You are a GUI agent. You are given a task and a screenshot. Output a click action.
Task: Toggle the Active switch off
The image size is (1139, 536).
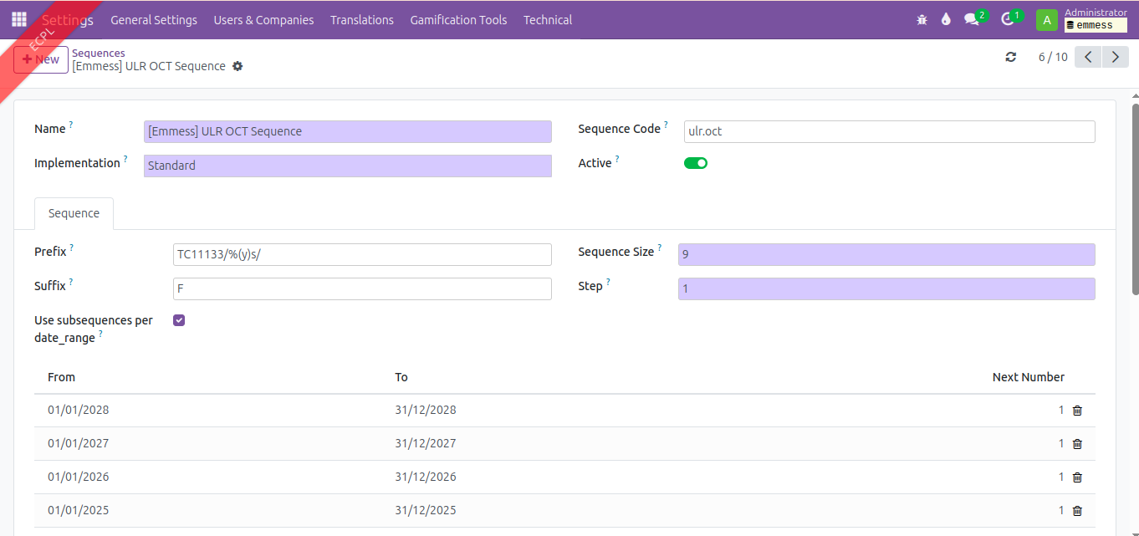pyautogui.click(x=695, y=163)
